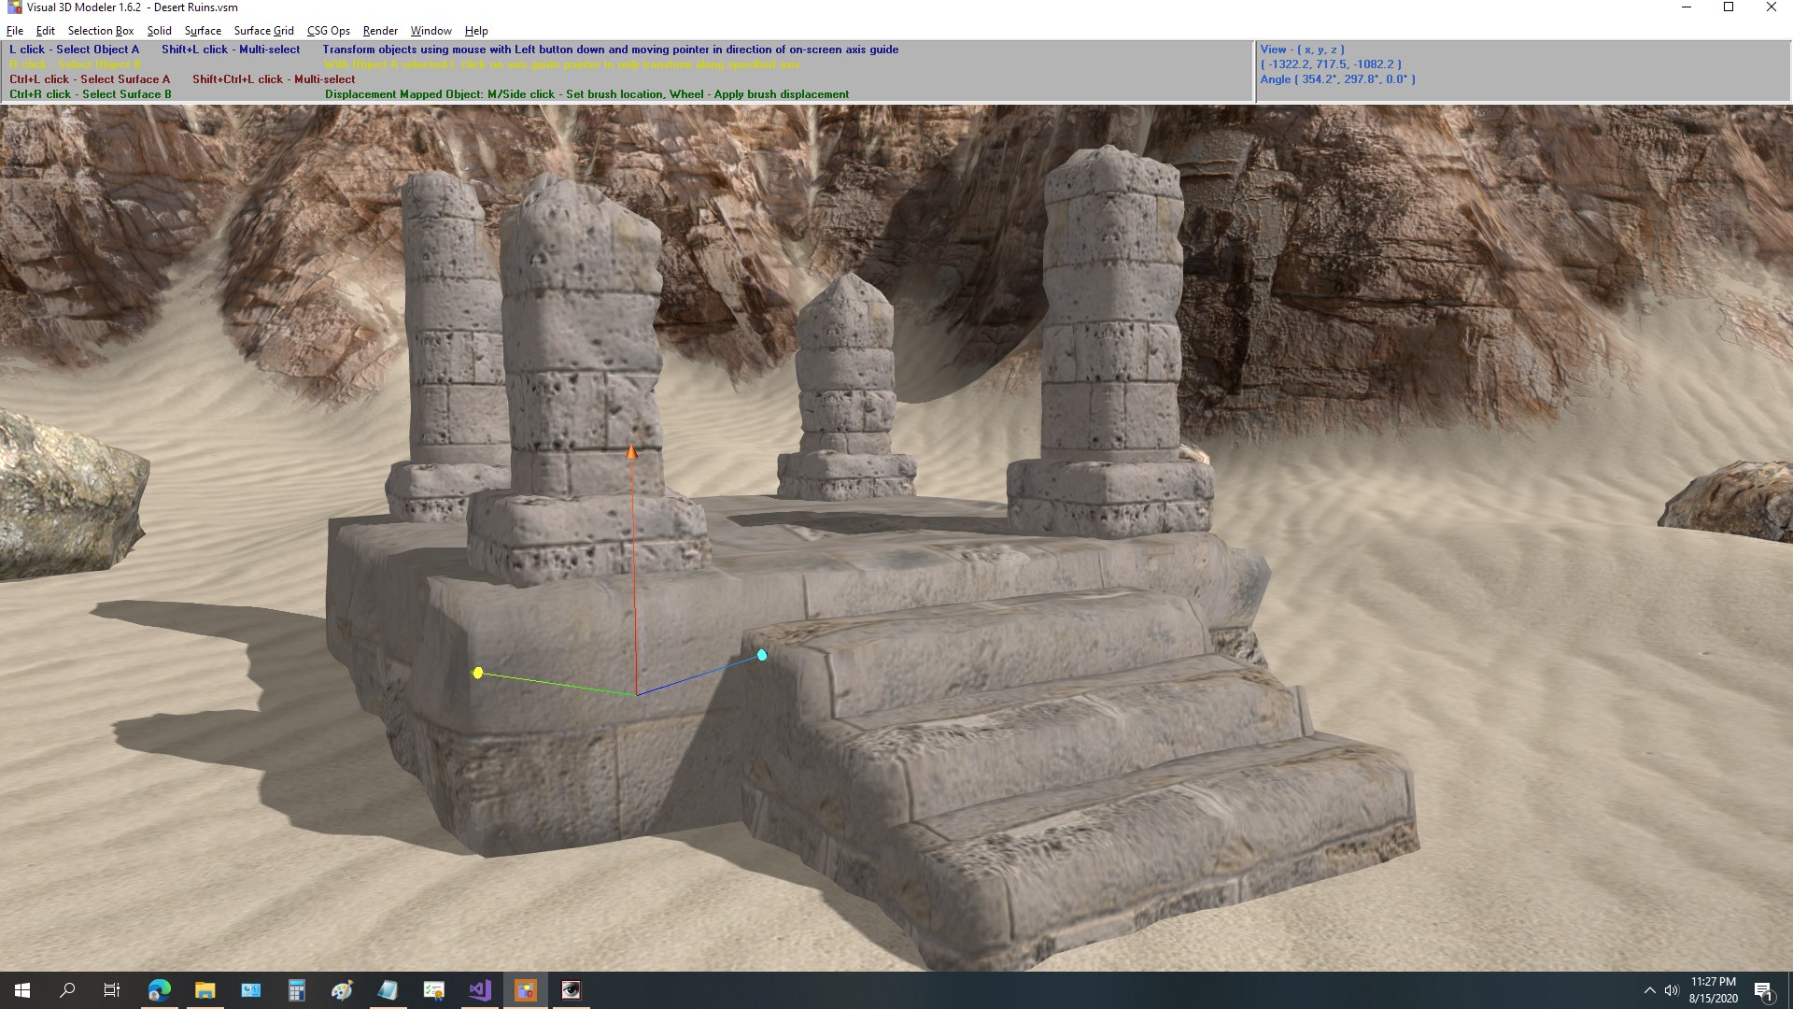Click the clock showing 11:27 PM

(x=1714, y=983)
